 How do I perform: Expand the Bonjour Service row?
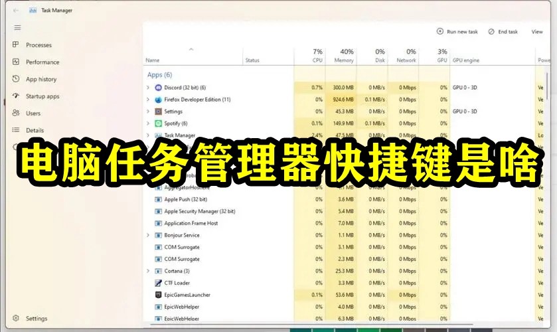(148, 235)
